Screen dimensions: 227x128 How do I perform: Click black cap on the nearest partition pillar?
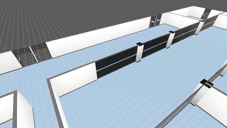pyautogui.click(x=139, y=44)
